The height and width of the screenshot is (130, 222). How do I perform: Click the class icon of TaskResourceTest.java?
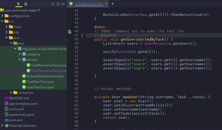click(x=28, y=65)
